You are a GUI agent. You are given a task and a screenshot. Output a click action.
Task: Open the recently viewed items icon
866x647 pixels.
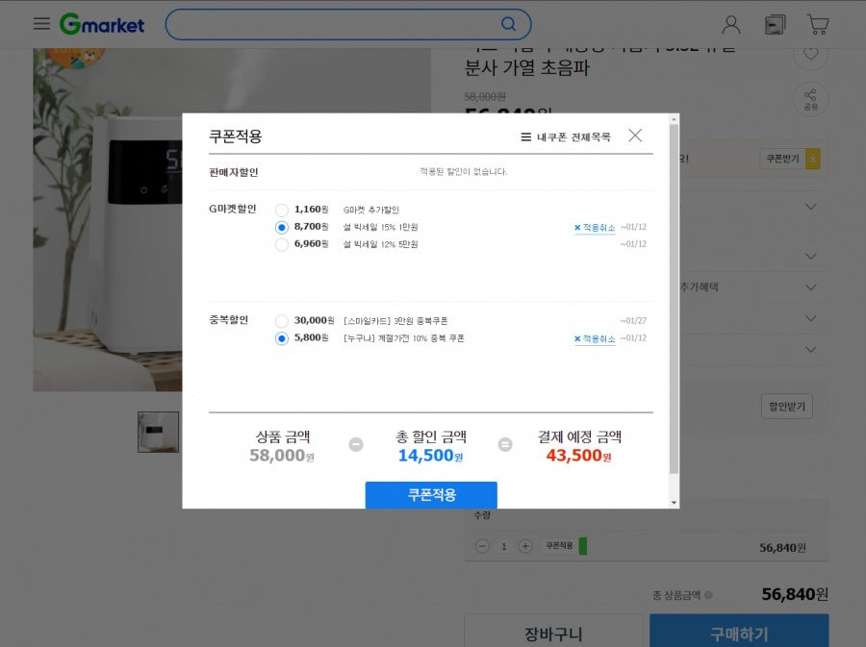tap(775, 24)
